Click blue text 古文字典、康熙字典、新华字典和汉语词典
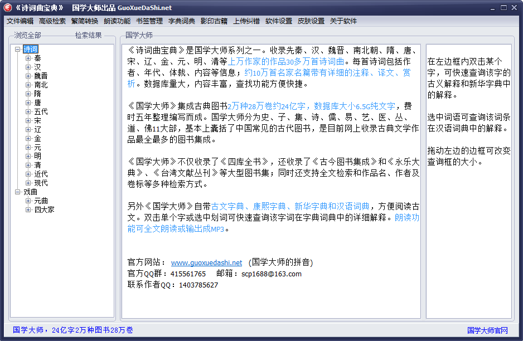 [x=290, y=206]
